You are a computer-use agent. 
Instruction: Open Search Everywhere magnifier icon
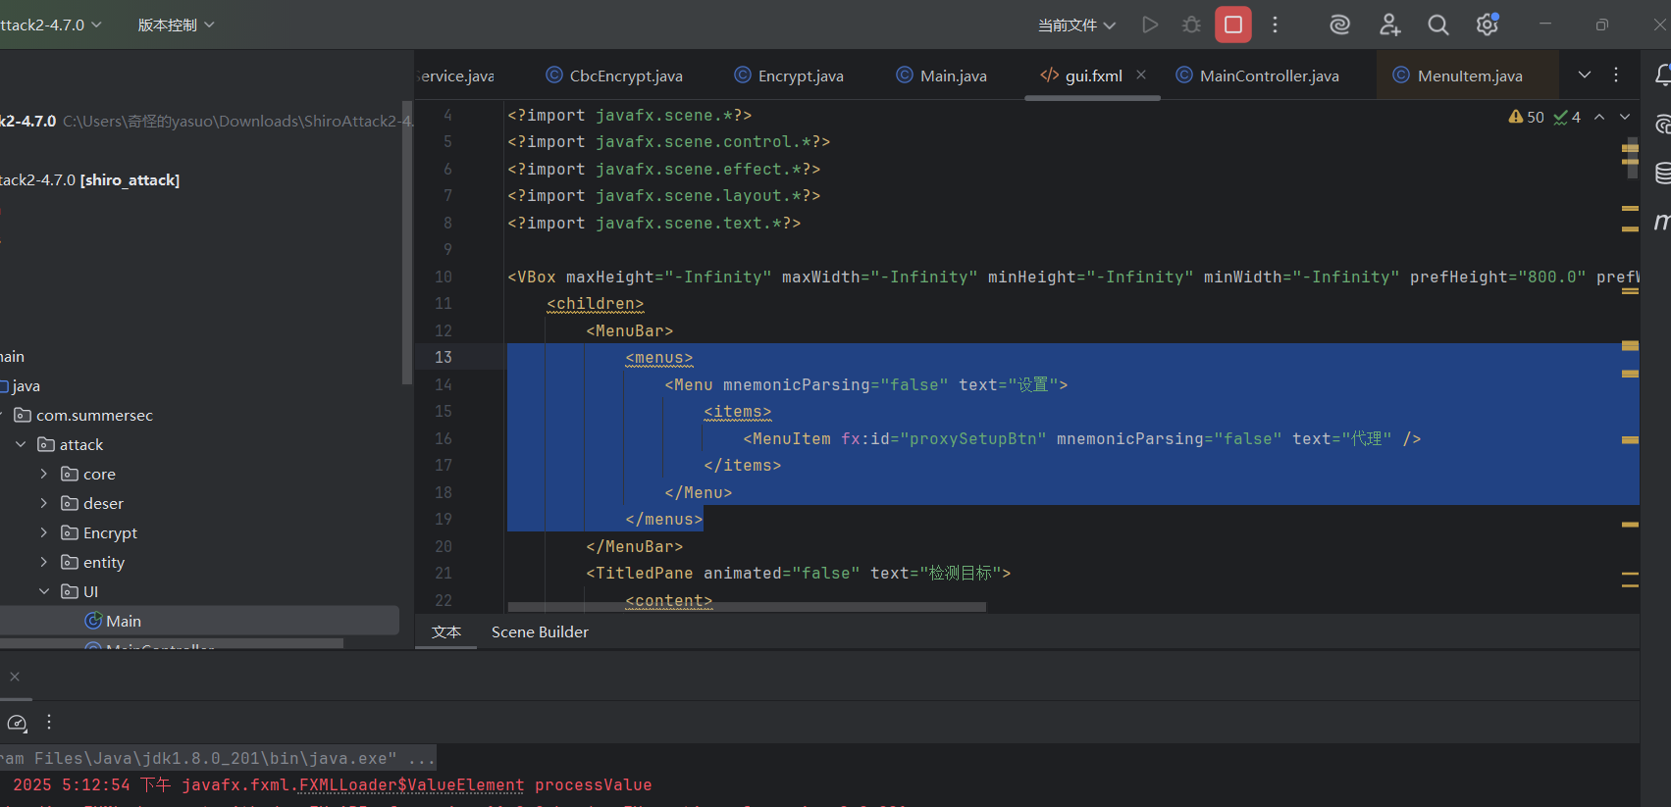pos(1437,25)
